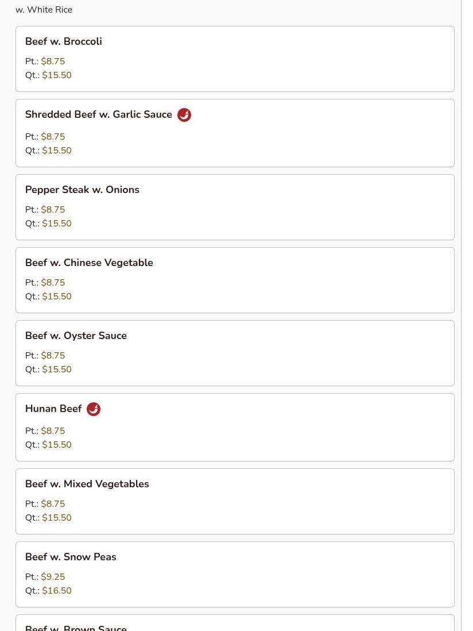This screenshot has width=473, height=631.
Task: Open the Hunan Beef menu item
Action: (53, 409)
